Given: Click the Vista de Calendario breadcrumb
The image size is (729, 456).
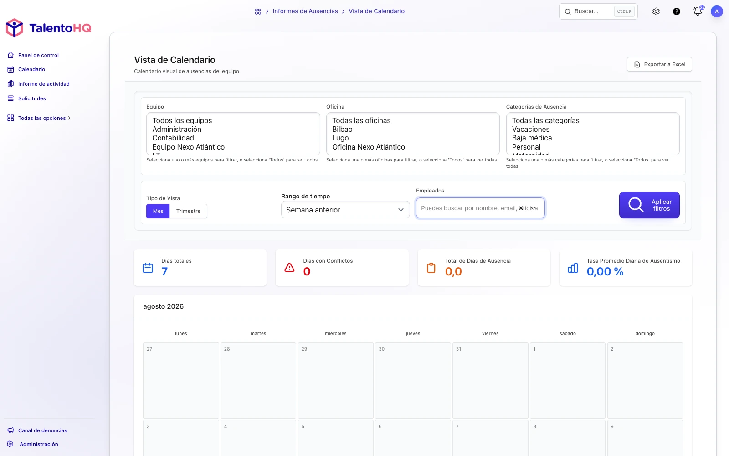Looking at the screenshot, I should coord(376,11).
